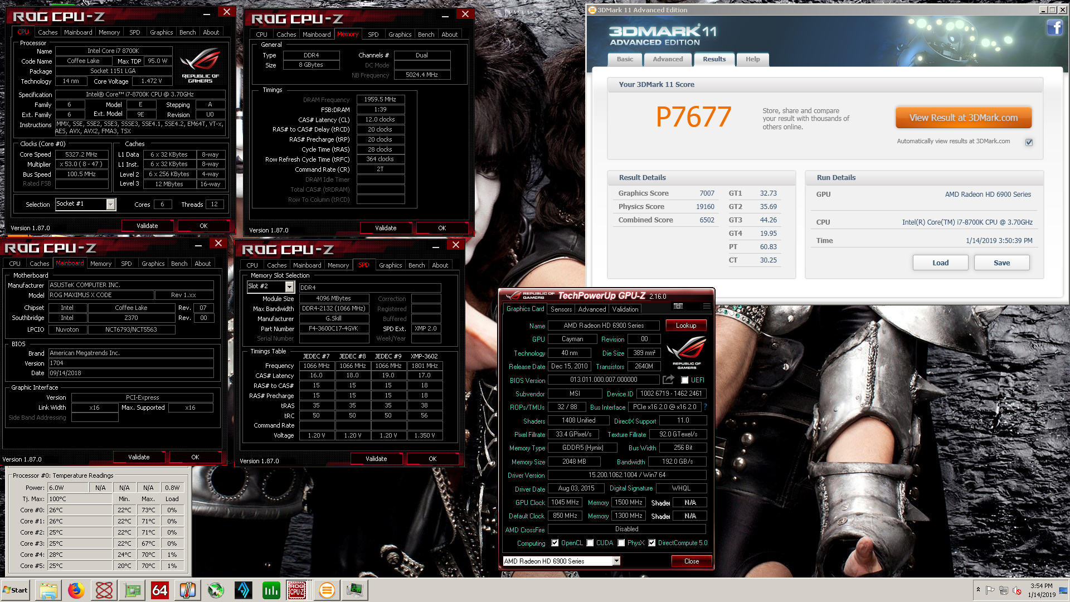Click the F4-3600C17-4GVK part number field
This screenshot has height=602, width=1070.
coord(334,329)
